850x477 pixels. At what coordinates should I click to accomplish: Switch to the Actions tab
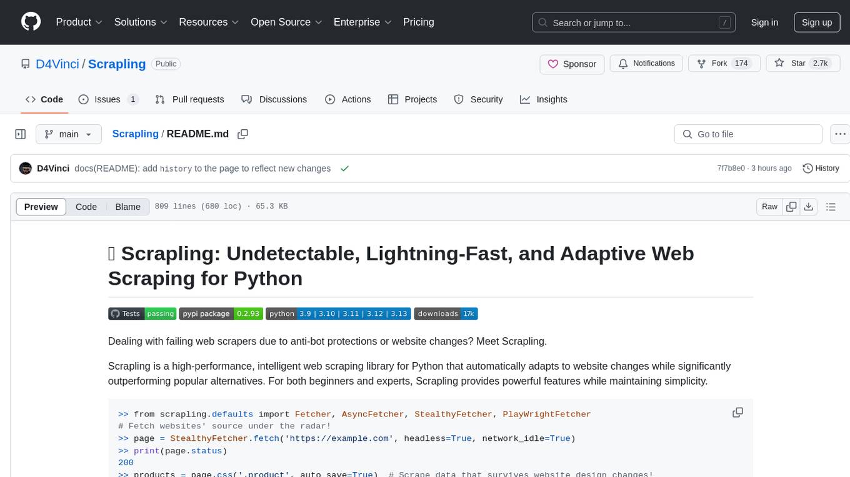pos(348,99)
